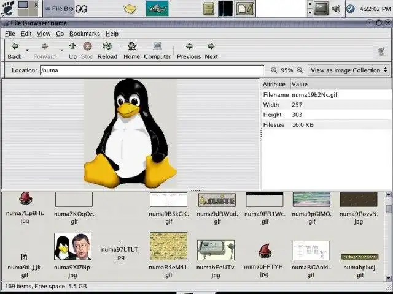Select the numa9B5kGK.gif thumbnail

[x=168, y=199]
